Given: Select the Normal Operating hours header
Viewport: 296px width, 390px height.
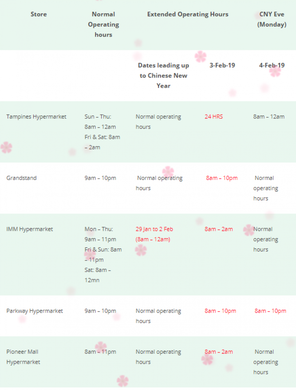Looking at the screenshot, I should pos(103,24).
